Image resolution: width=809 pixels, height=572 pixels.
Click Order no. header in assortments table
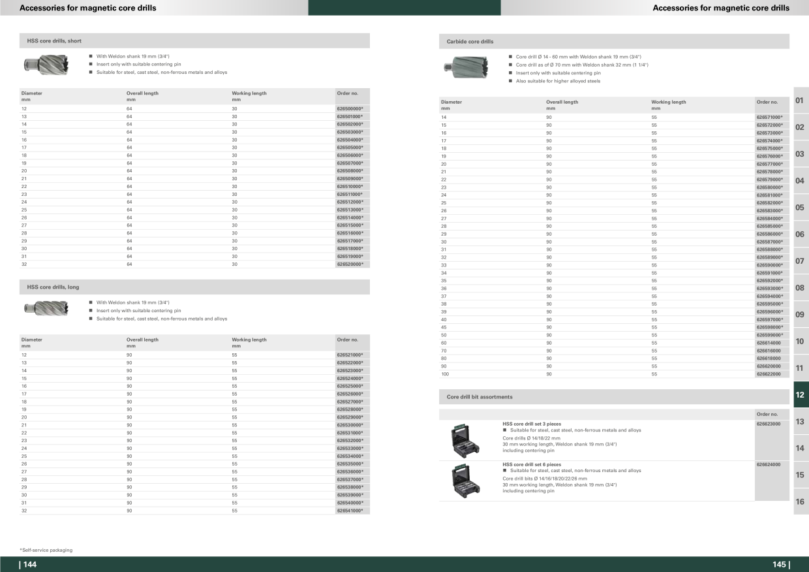pyautogui.click(x=767, y=414)
